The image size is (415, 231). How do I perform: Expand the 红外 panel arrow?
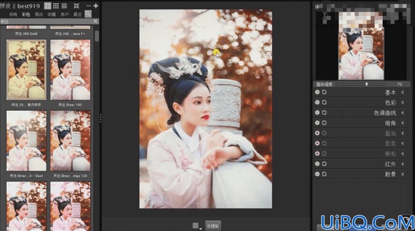[403, 164]
